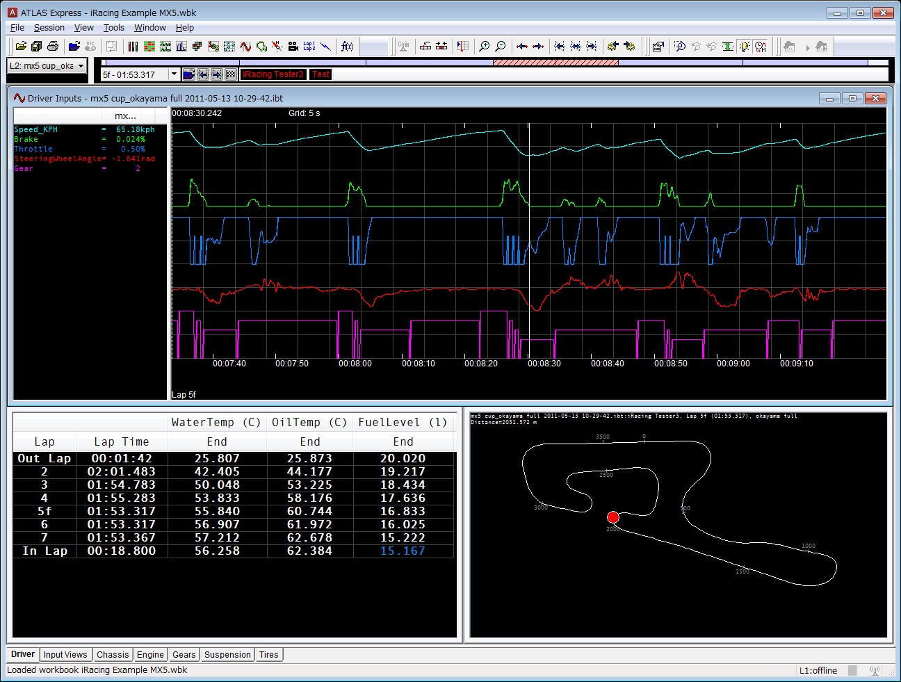Viewport: 901px width, 682px height.
Task: Click the open workbook folder icon
Action: point(21,47)
